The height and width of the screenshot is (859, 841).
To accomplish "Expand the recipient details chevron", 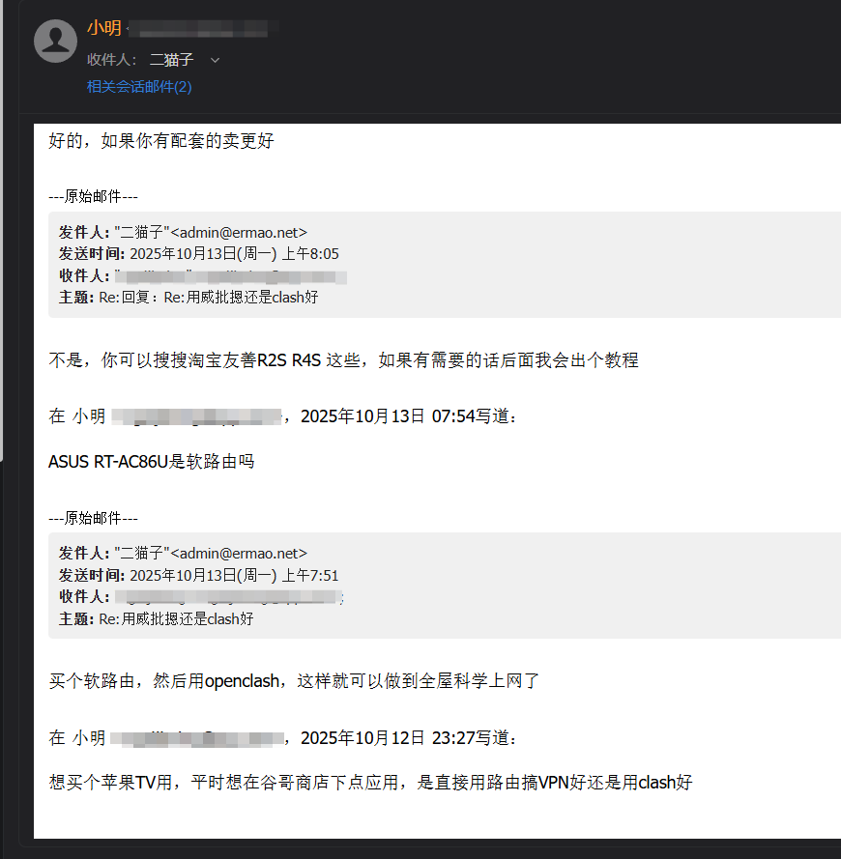I will point(215,60).
